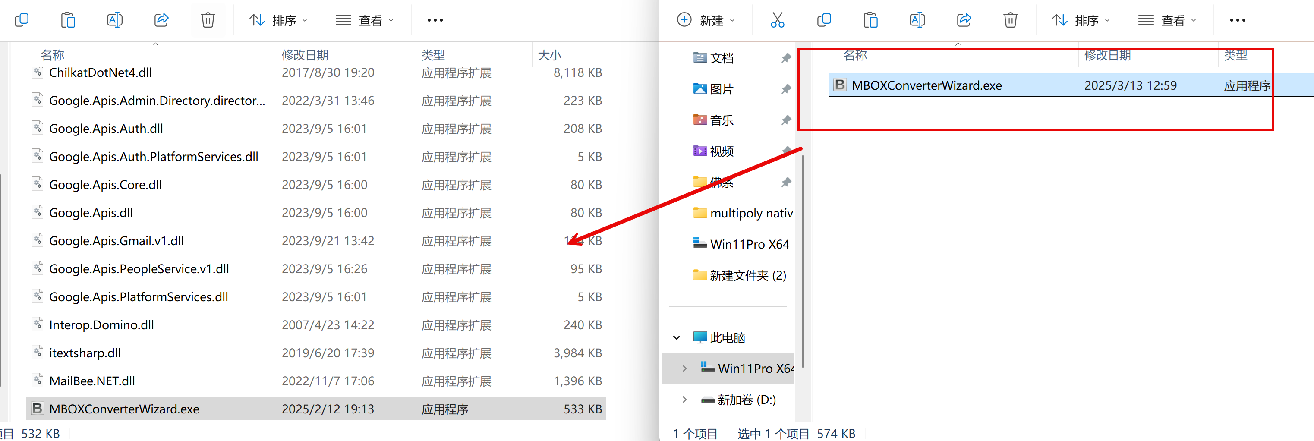Screen dimensions: 1314x441
Task: Click Rename icon in left window toolbar
Action: point(114,20)
